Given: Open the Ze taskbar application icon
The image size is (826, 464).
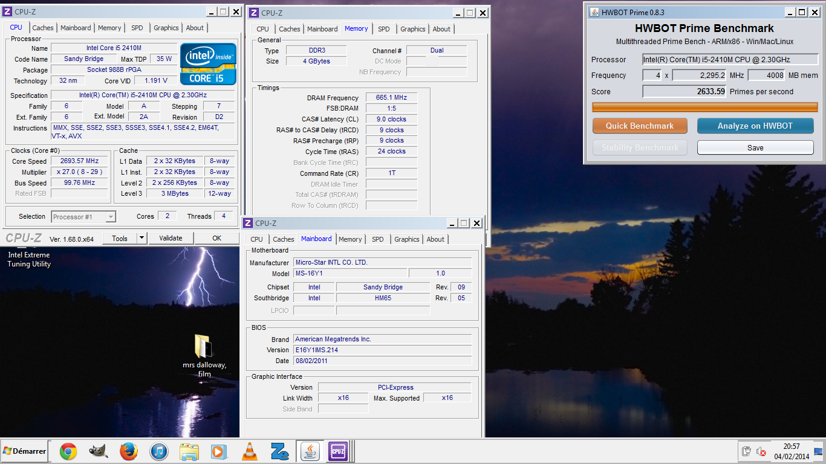Looking at the screenshot, I should 279,451.
